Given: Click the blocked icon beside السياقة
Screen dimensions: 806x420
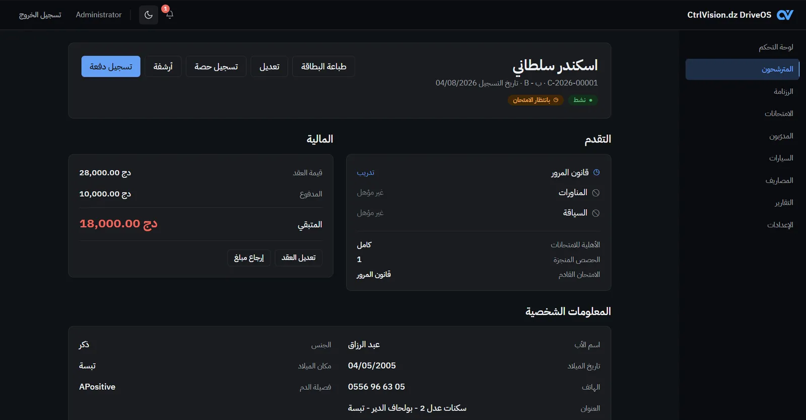Looking at the screenshot, I should click(x=596, y=213).
